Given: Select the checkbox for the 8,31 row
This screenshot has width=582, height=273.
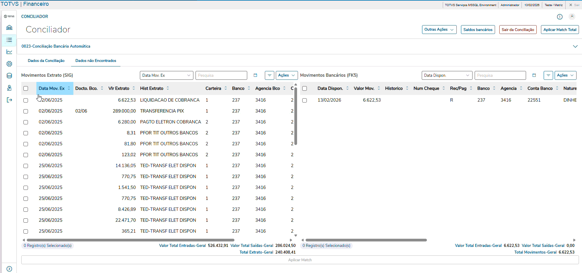Looking at the screenshot, I should (26, 133).
